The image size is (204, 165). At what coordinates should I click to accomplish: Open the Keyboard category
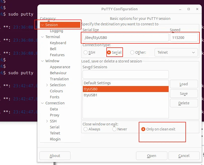click(x=58, y=43)
